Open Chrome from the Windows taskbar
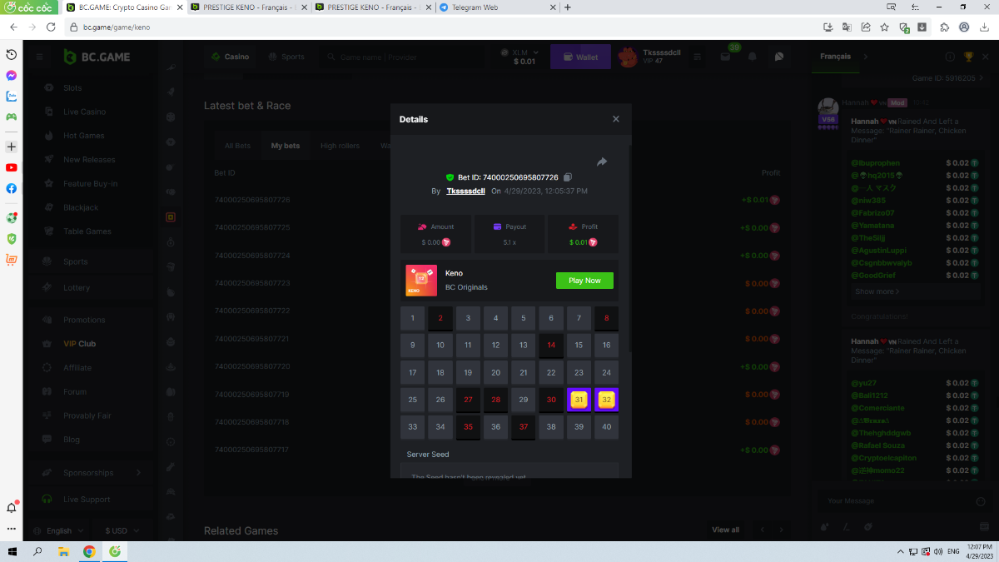Viewport: 999px width, 562px height. point(89,551)
